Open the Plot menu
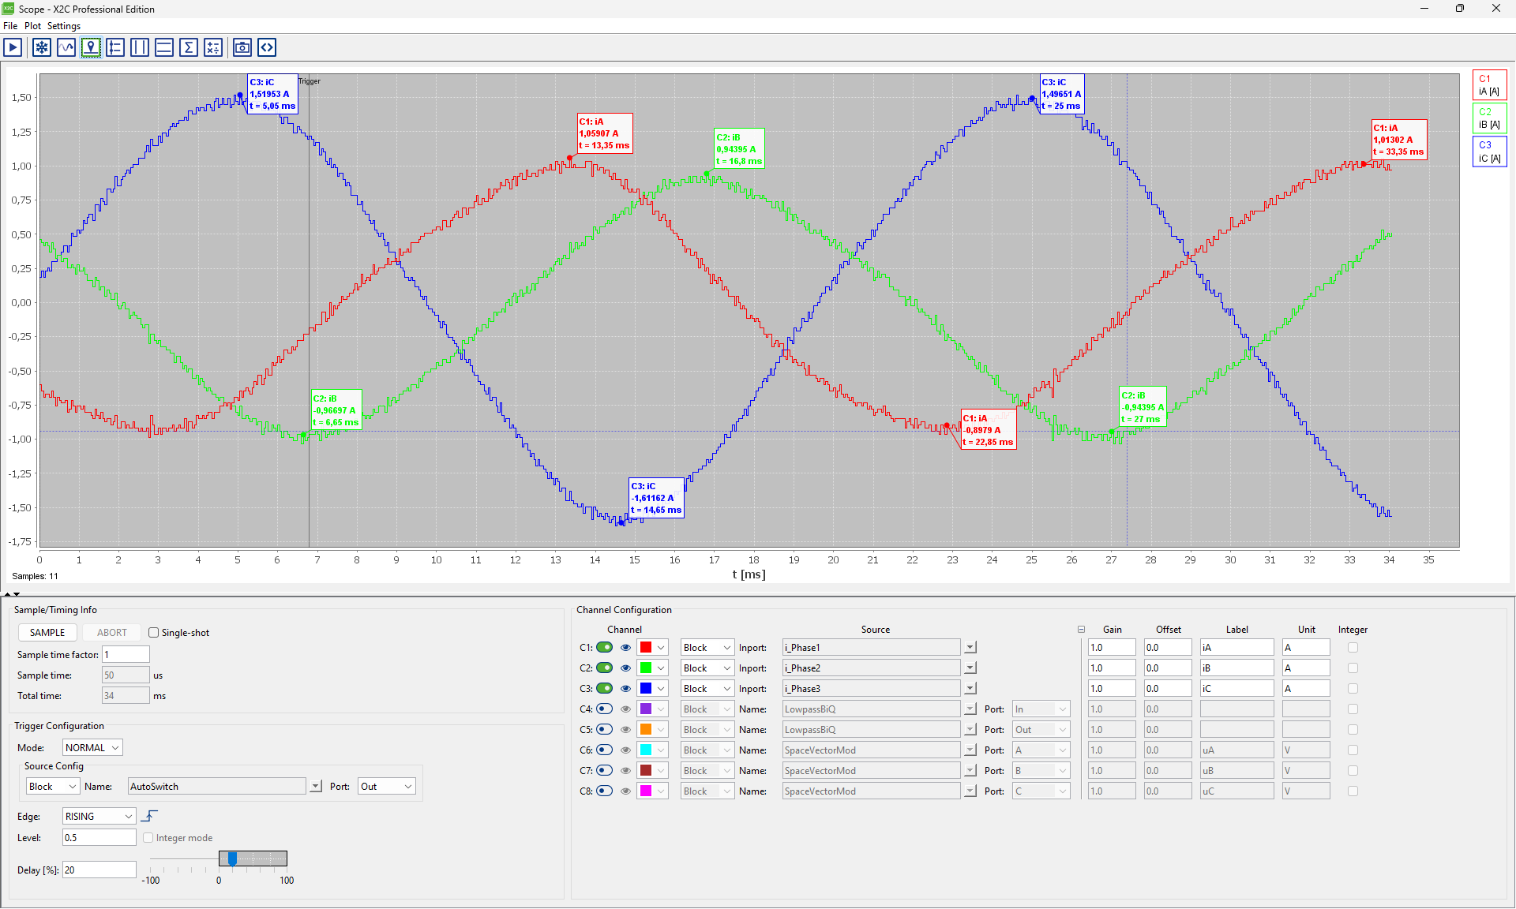 pyautogui.click(x=32, y=26)
